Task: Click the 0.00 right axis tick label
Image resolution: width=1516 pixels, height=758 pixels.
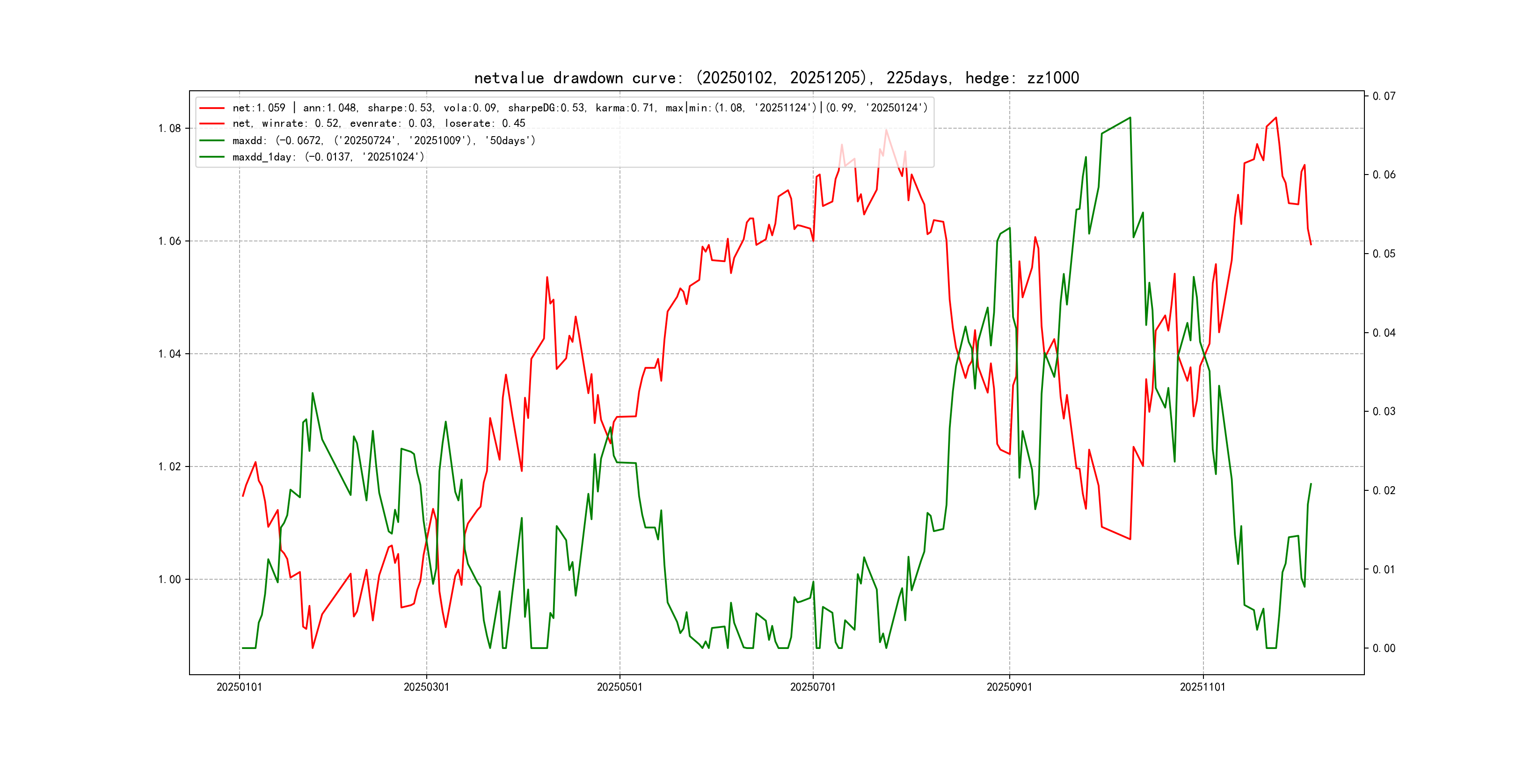Action: point(1384,649)
